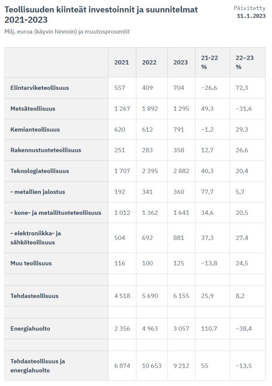Screen dimensions: 272x386
Task: Click the 2023 column header
Action: coord(181,62)
